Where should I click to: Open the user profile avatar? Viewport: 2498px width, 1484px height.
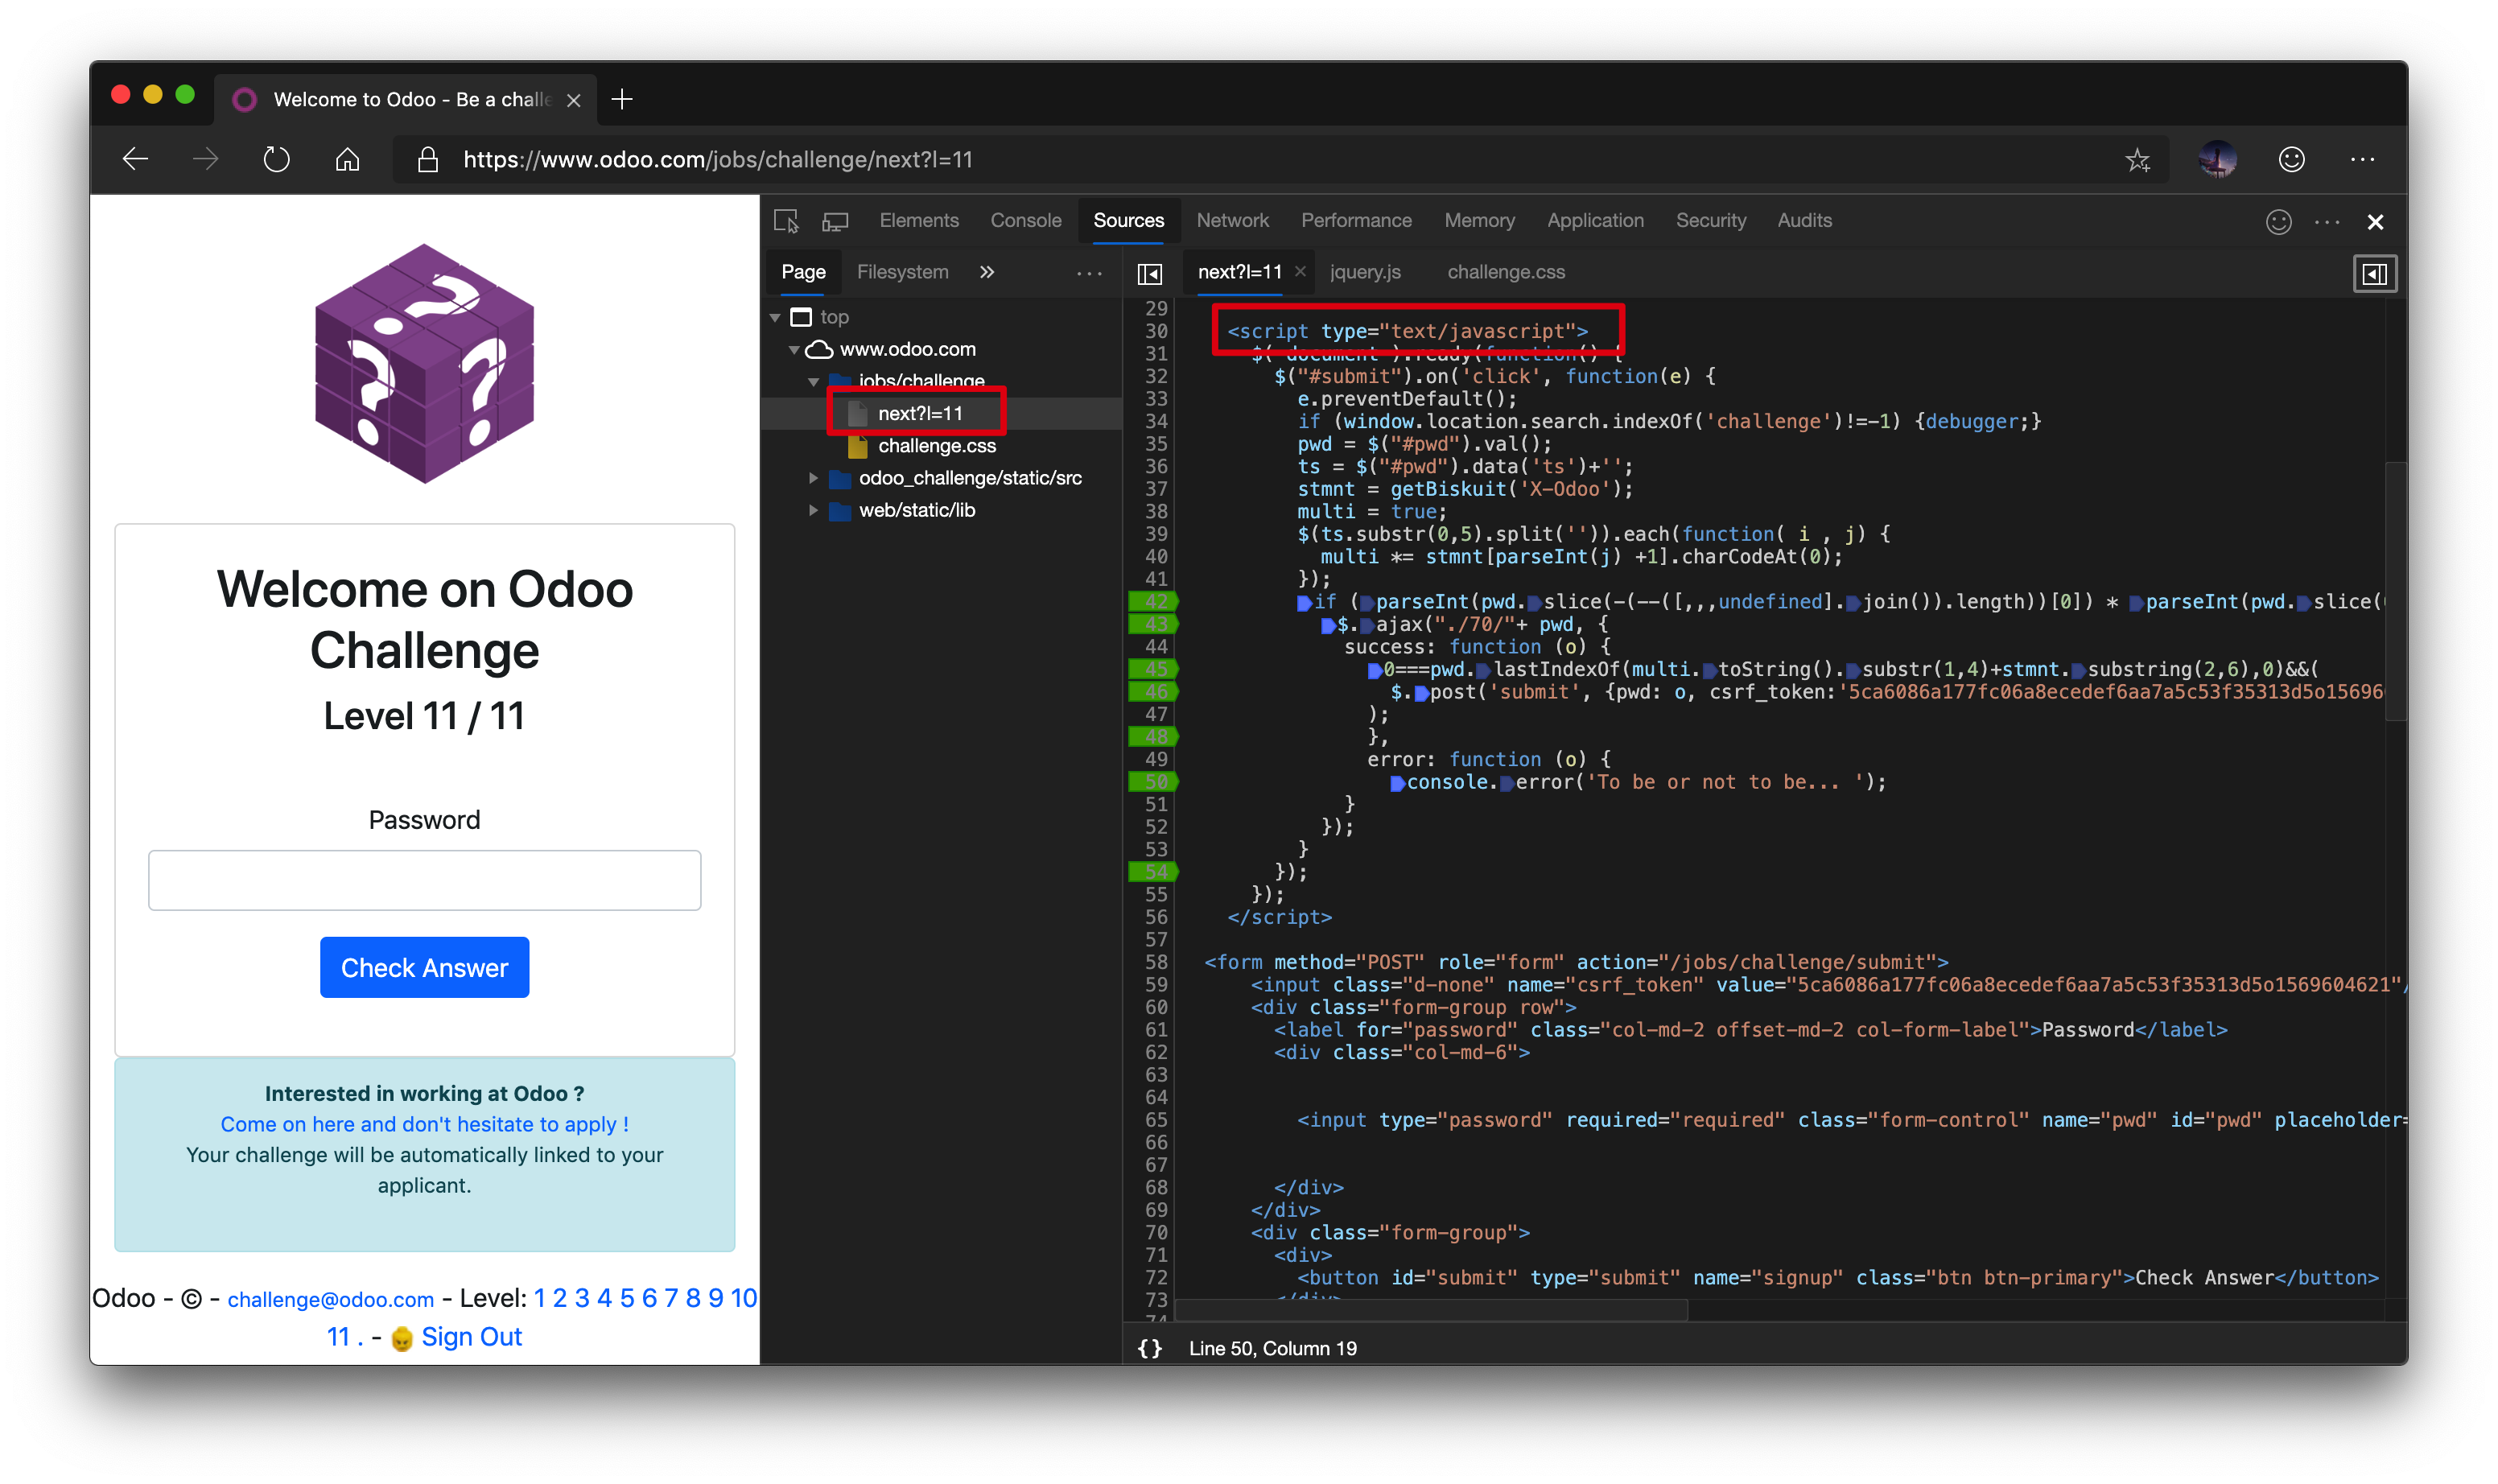pyautogui.click(x=2217, y=159)
